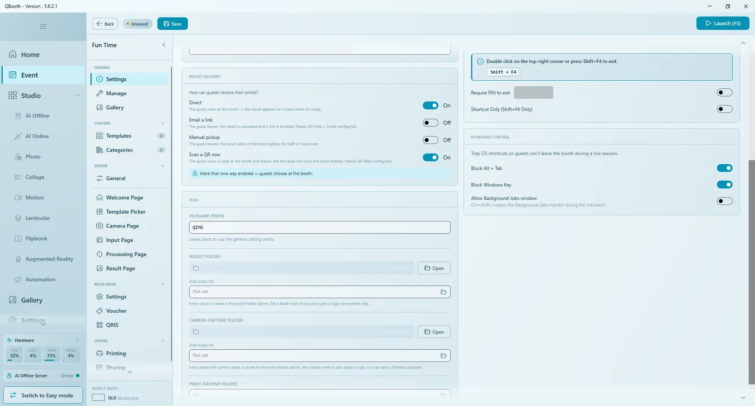Select the Photo studio icon
This screenshot has width=755, height=406.
coord(18,157)
